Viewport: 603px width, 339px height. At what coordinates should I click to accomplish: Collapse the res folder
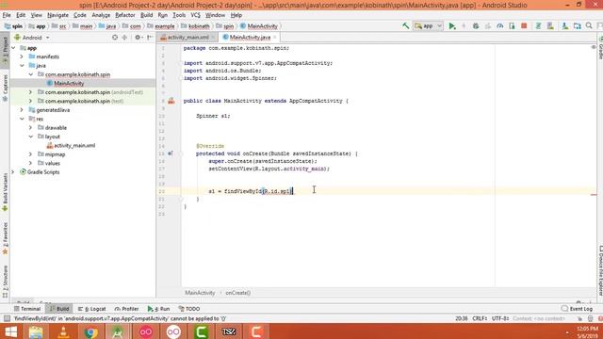pyautogui.click(x=22, y=119)
